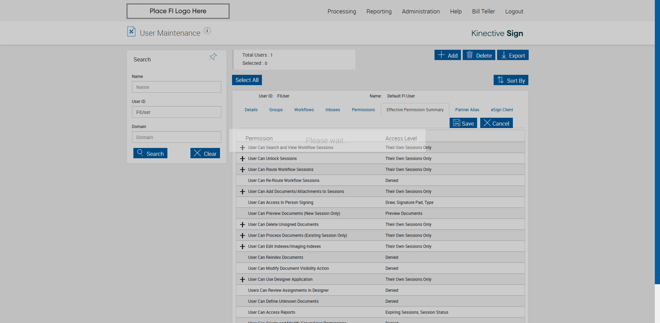Screen dimensions: 660x323
Task: Click the Delete user button
Action: [479, 55]
